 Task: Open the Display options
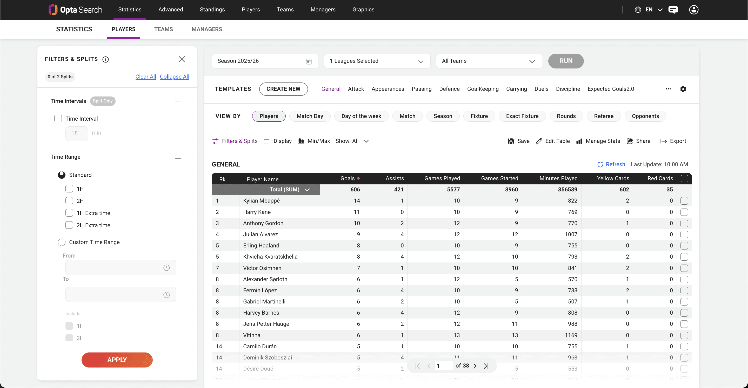click(x=278, y=141)
